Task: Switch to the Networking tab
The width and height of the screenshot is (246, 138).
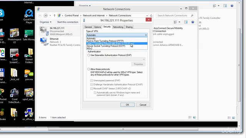Action: 118,27
